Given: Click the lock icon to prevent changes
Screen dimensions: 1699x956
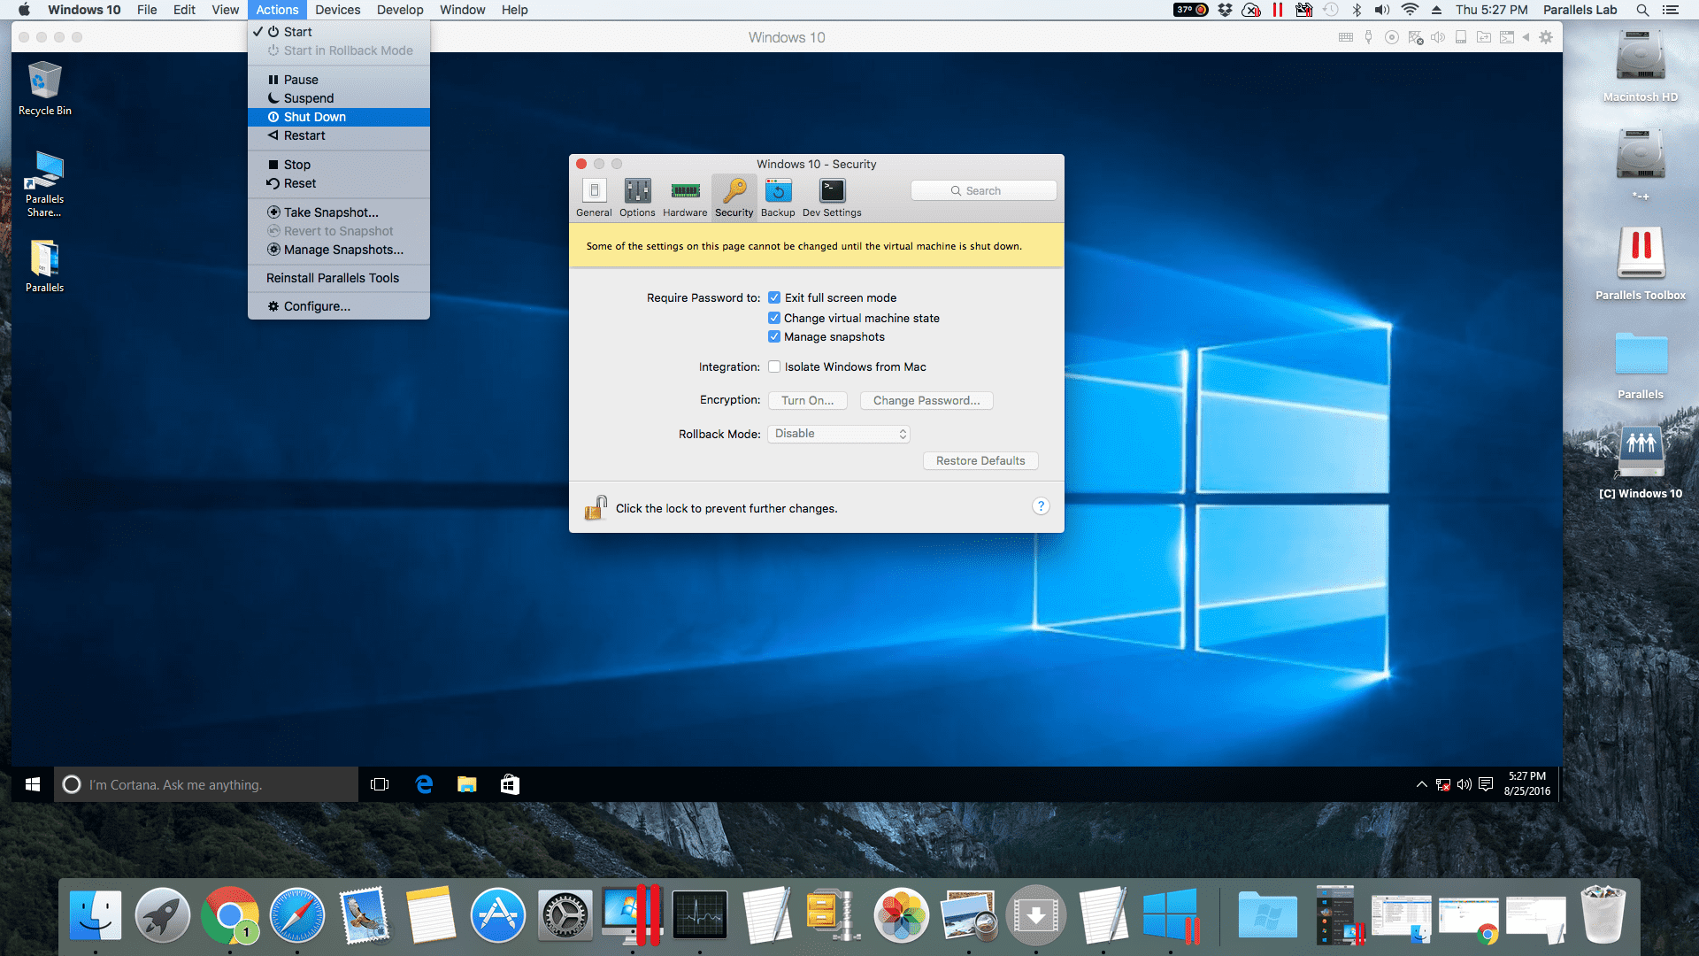Looking at the screenshot, I should (x=594, y=505).
